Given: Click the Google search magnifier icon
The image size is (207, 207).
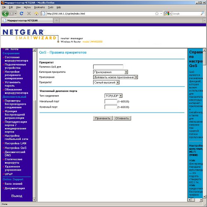Looking at the screenshot, I should [x=202, y=14].
